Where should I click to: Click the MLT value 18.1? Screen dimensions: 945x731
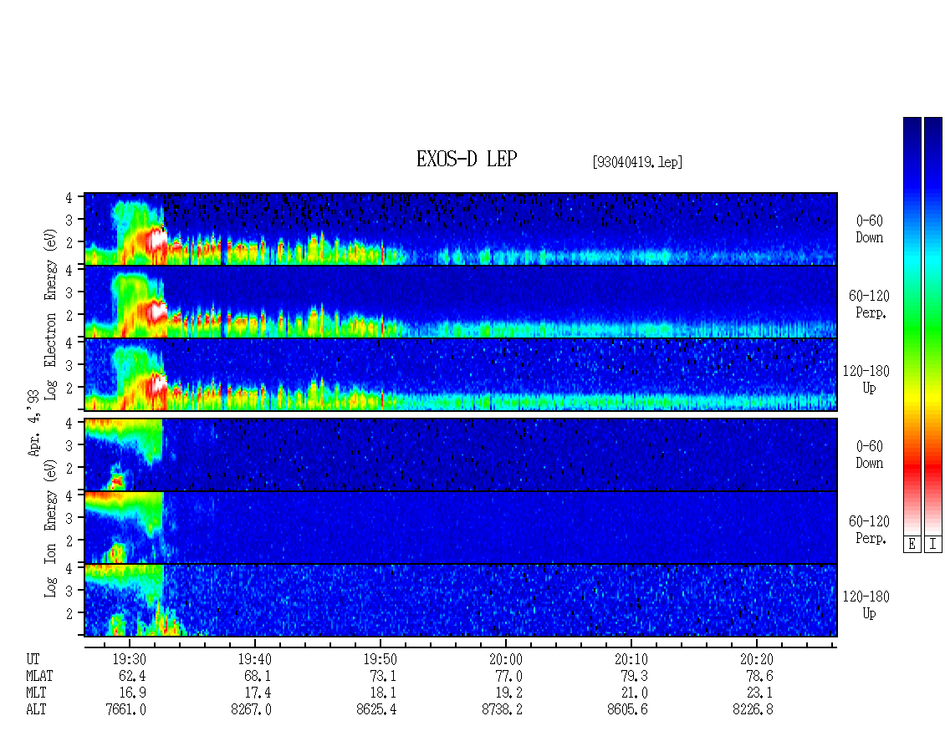coord(383,693)
